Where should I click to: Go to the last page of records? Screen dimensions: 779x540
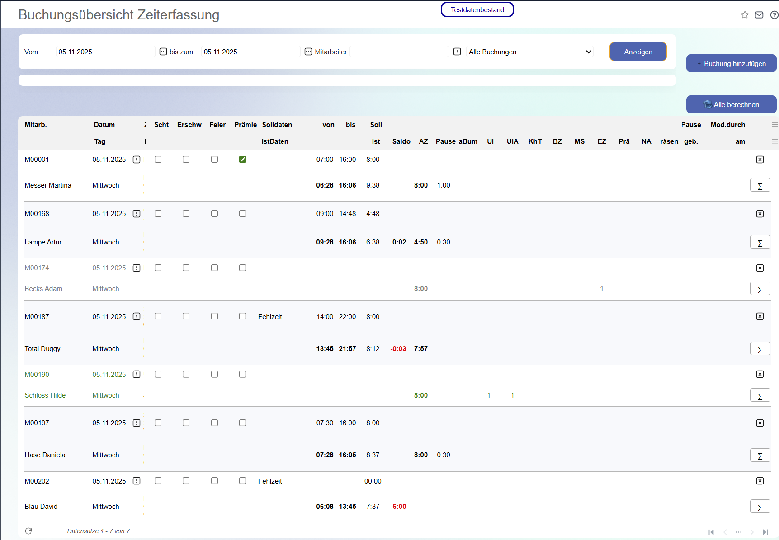pos(765,532)
